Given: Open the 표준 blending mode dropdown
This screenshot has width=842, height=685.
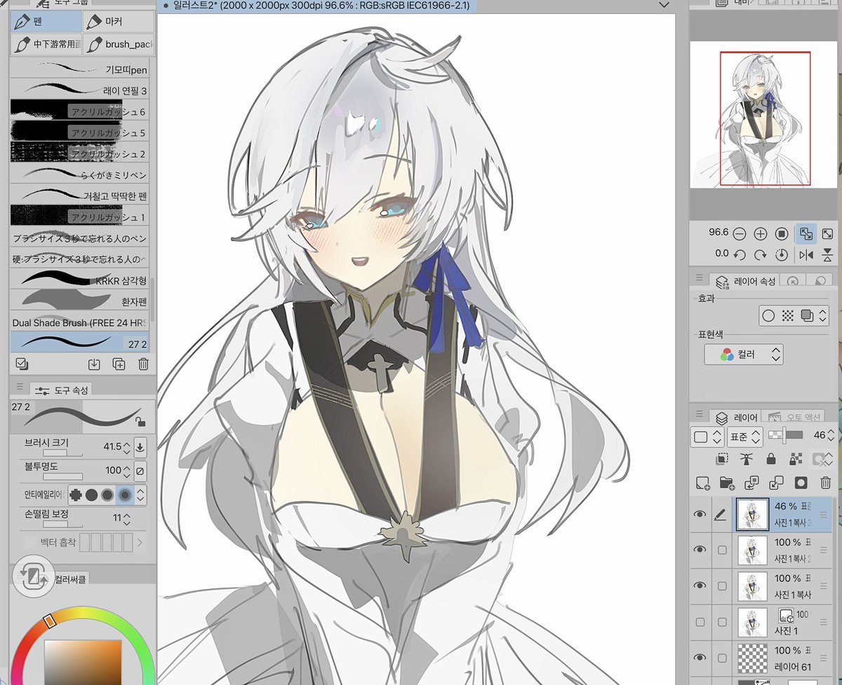Looking at the screenshot, I should coord(745,437).
